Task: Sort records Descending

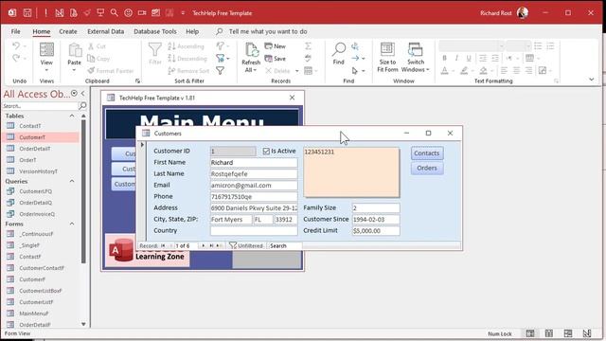Action: coord(187,59)
